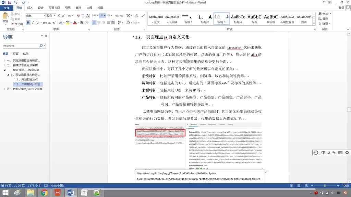Viewport: 351px width, 197px height.
Task: Open the 宋体 font name dropdown
Action: coord(44,16)
